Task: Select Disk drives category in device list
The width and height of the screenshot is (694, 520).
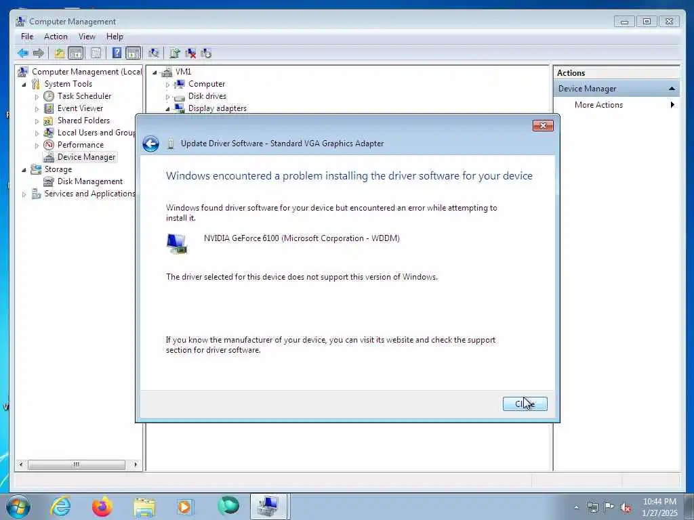Action: pos(207,96)
